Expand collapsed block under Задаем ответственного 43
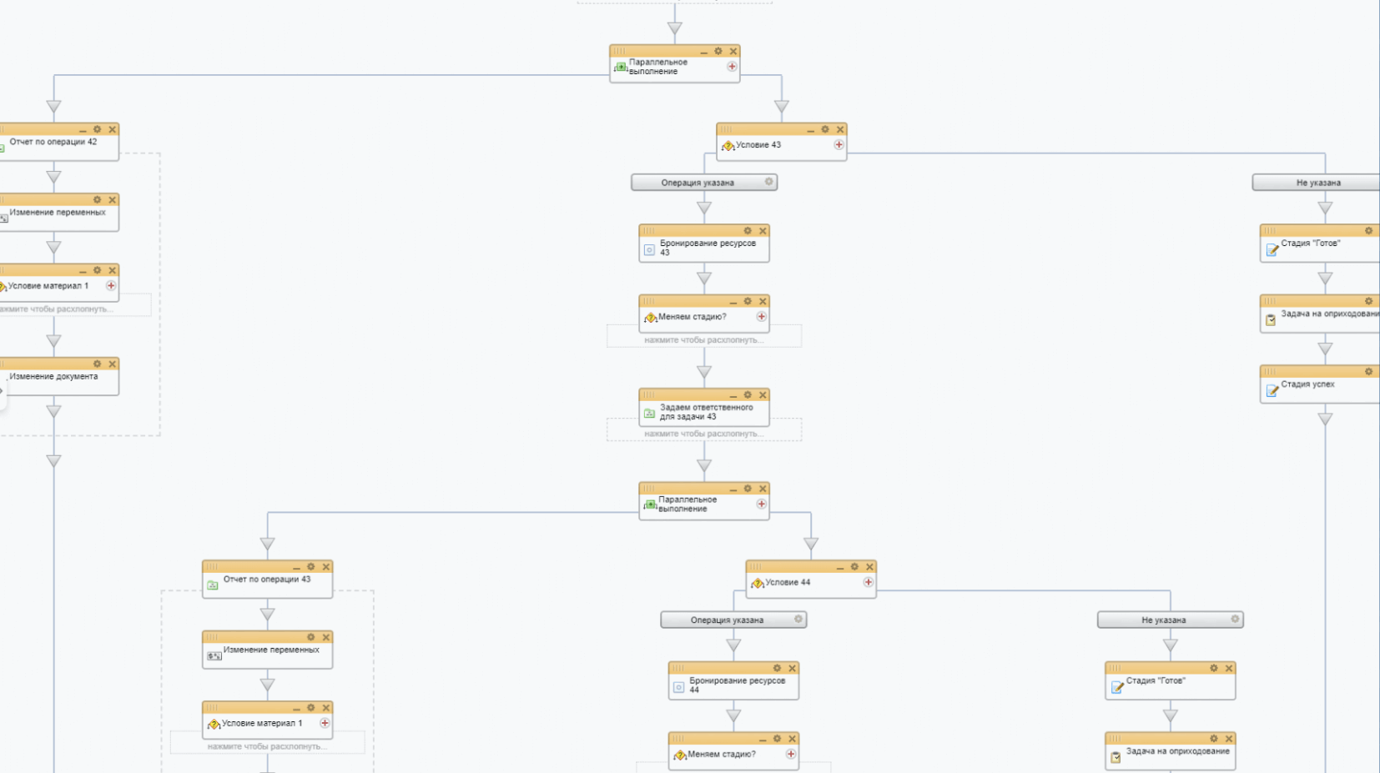This screenshot has width=1380, height=773. pos(704,434)
